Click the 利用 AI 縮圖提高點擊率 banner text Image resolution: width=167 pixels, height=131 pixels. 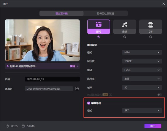click(22, 66)
